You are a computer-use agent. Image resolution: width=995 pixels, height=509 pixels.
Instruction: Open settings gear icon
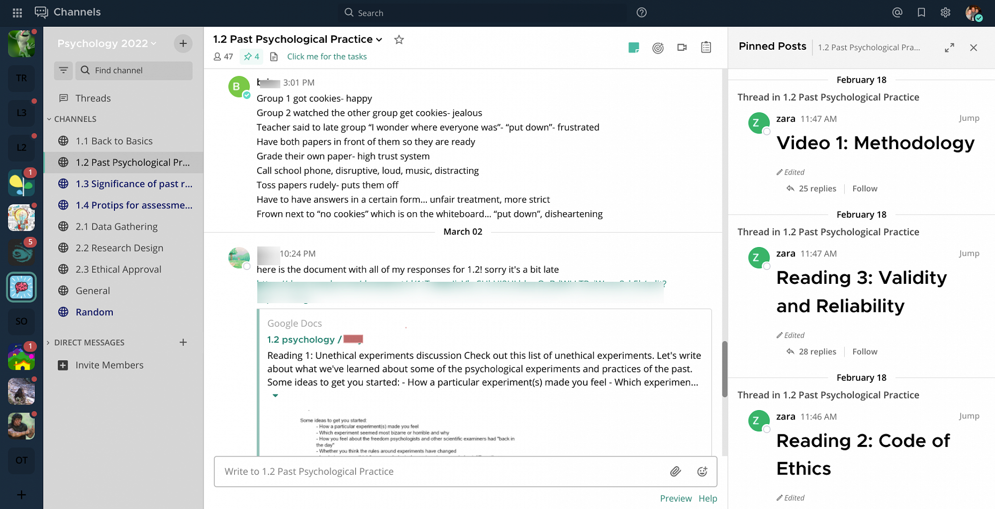[x=945, y=13]
